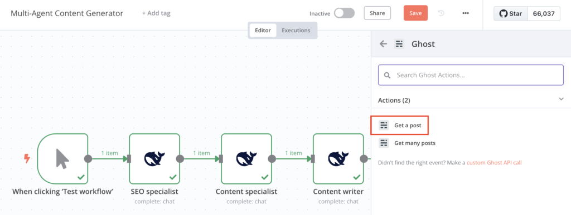571x215 pixels.
Task: Switch to the Editor tab
Action: (263, 31)
